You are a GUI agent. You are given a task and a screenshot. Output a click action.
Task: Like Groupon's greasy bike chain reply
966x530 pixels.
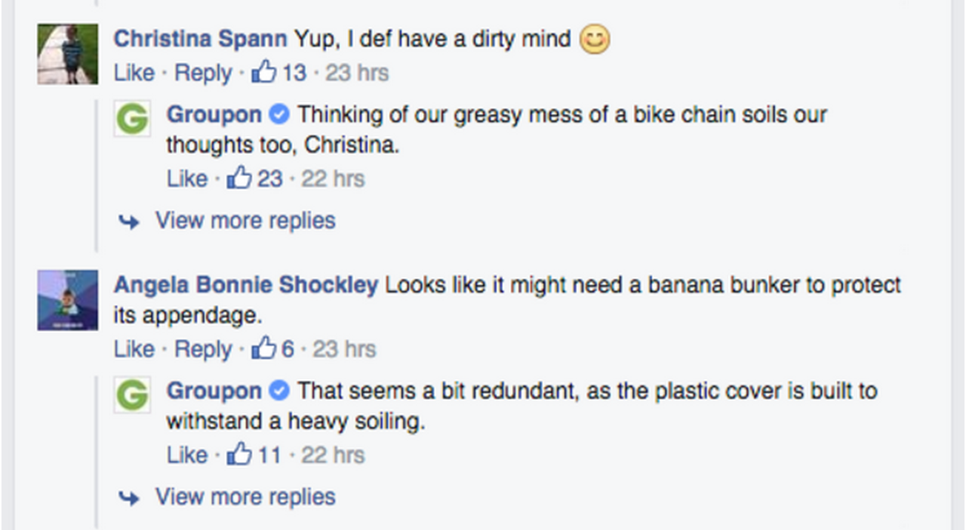(187, 178)
